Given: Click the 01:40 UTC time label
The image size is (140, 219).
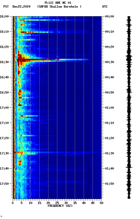Looking at the screenshot, I should pyautogui.click(x=110, y=169).
